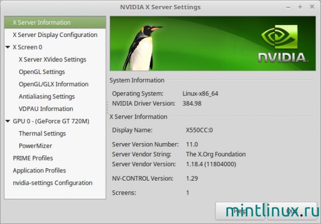Open nvidia-settings Configuration page

(x=53, y=183)
